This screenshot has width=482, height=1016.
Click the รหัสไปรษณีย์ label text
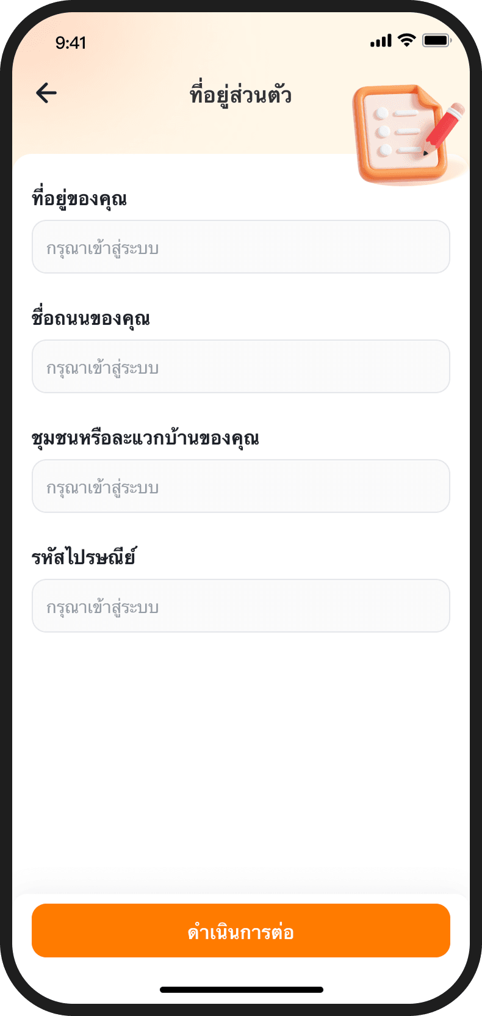point(84,557)
